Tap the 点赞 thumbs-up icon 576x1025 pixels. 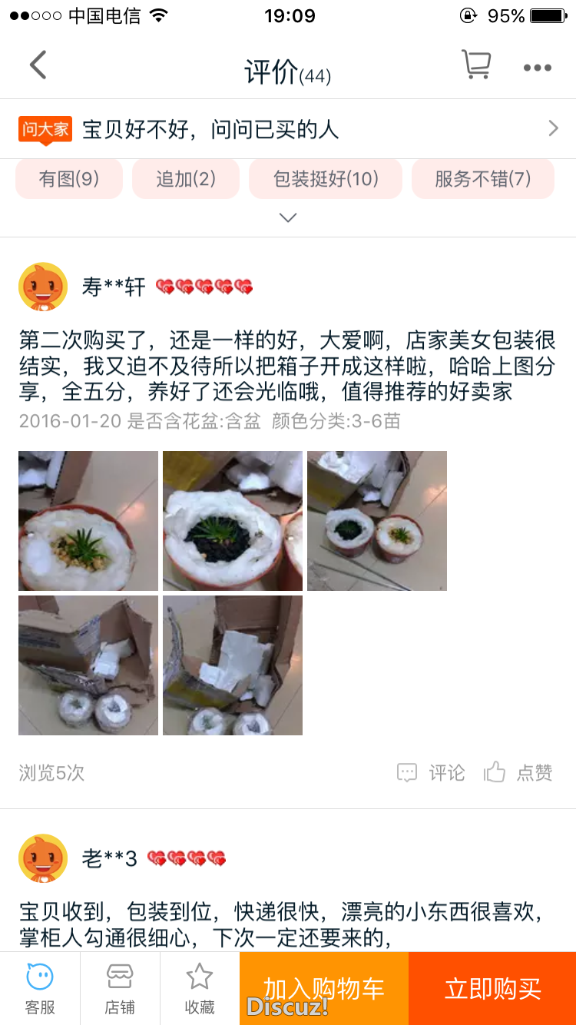click(x=495, y=772)
